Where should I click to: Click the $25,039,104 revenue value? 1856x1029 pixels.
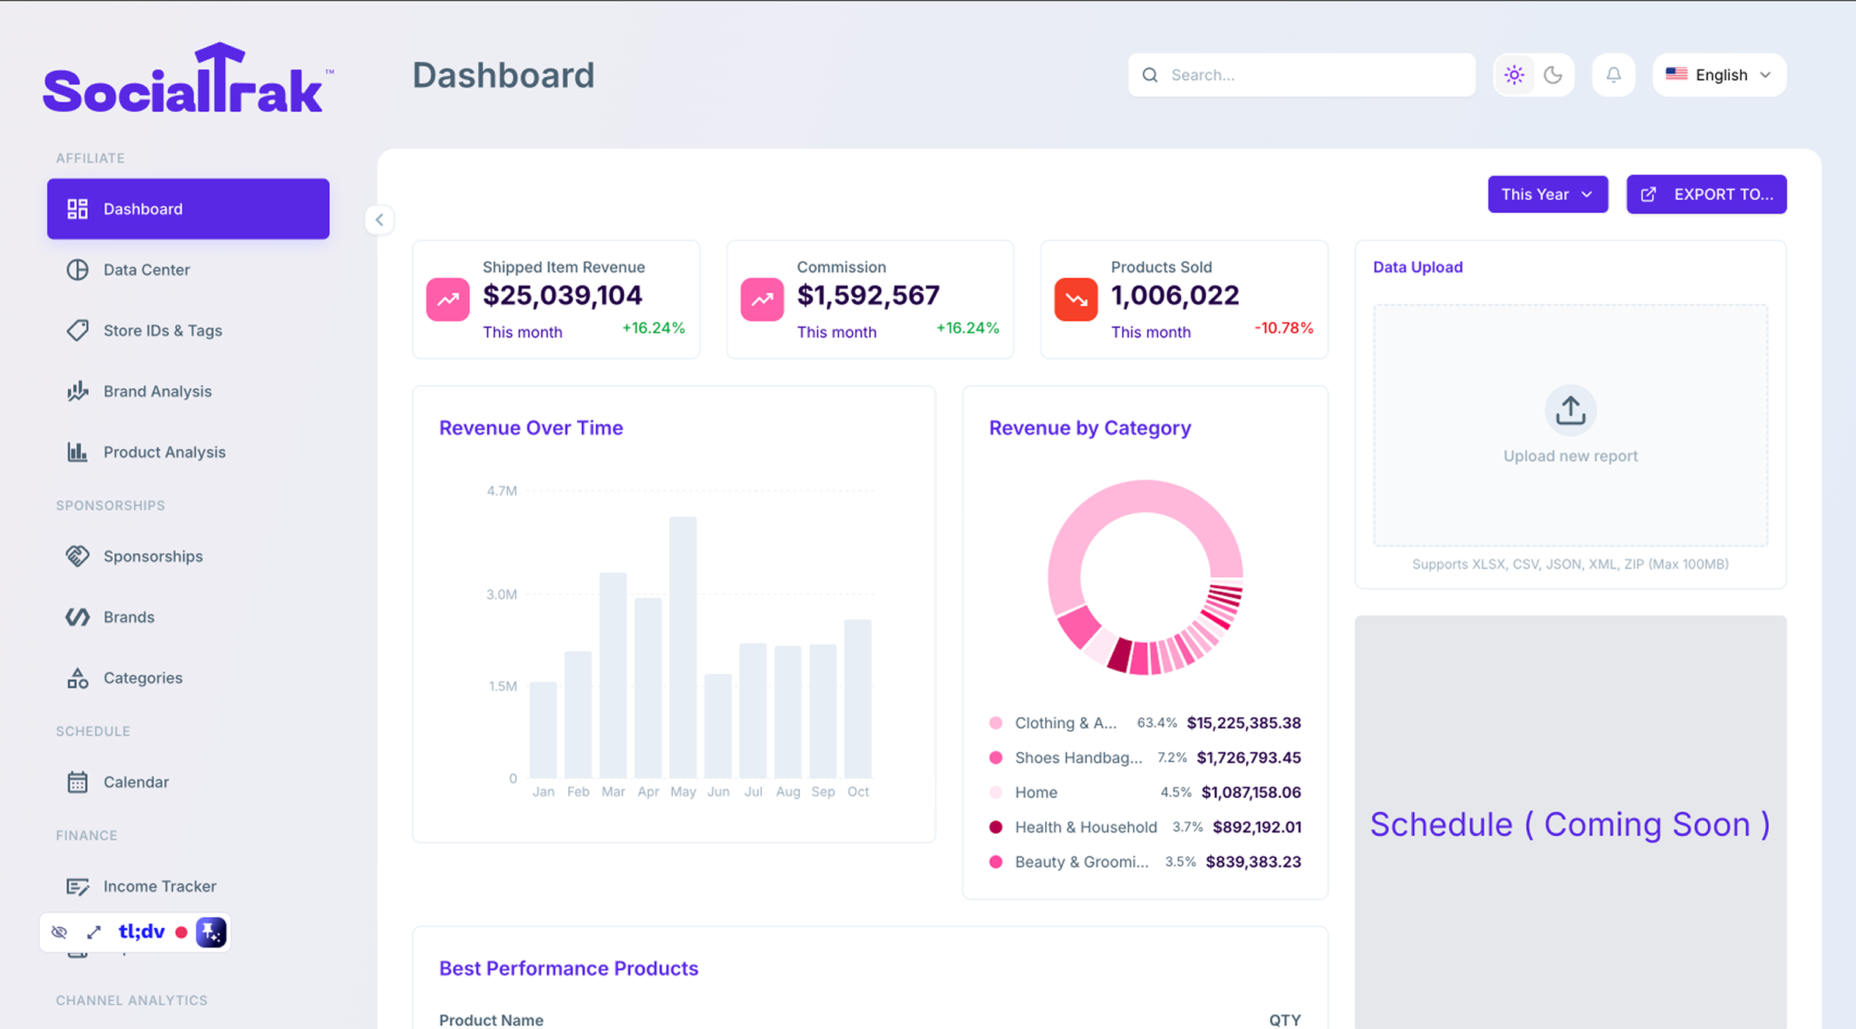[563, 296]
